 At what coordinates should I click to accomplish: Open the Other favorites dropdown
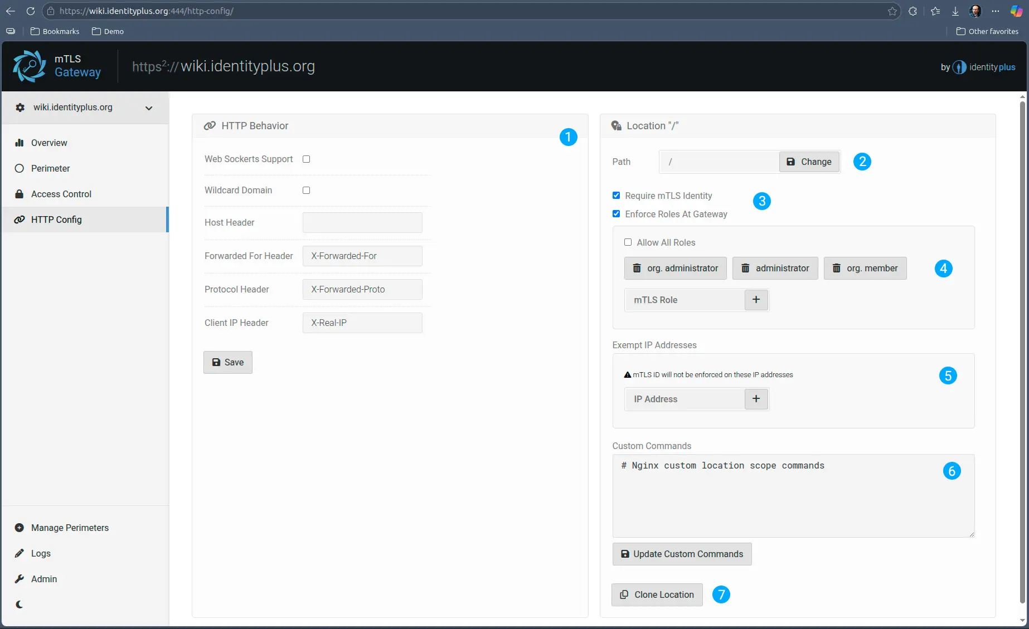(987, 31)
